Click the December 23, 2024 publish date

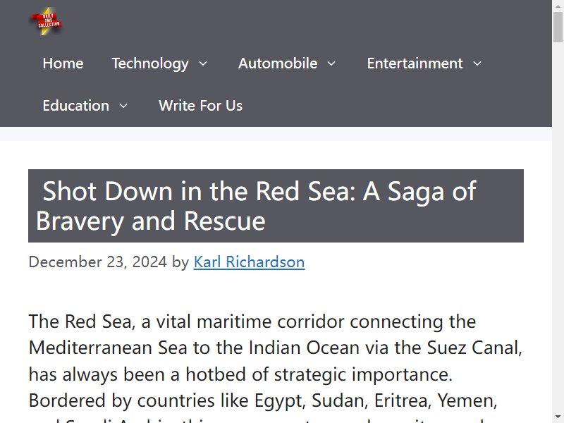(x=97, y=262)
